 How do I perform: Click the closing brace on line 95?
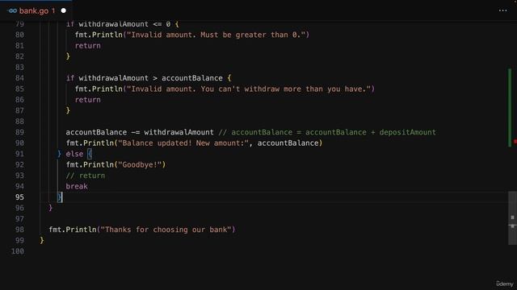click(60, 197)
